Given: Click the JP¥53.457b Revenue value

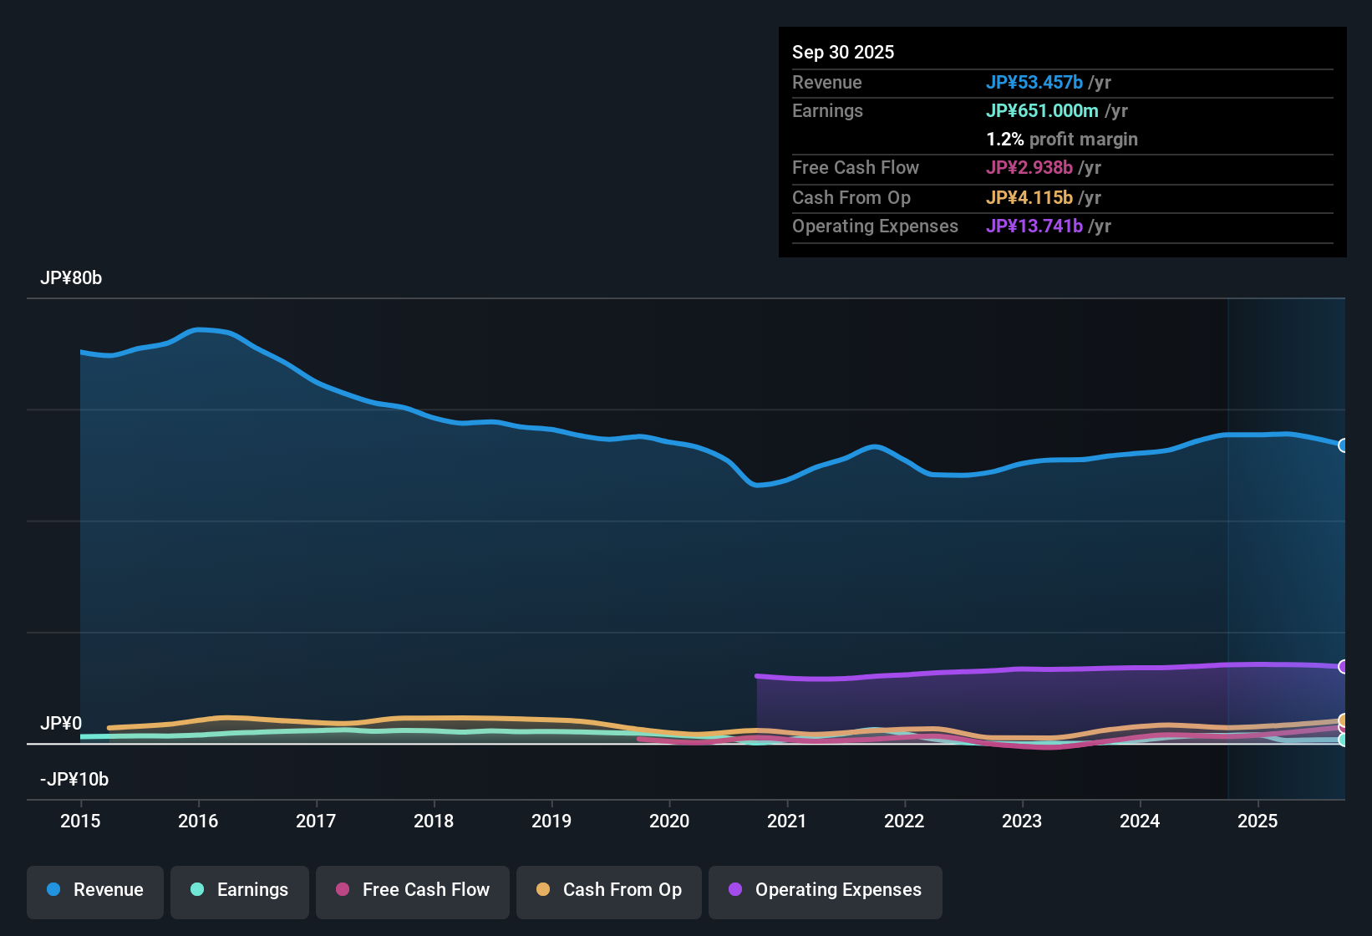Looking at the screenshot, I should pyautogui.click(x=1034, y=83).
